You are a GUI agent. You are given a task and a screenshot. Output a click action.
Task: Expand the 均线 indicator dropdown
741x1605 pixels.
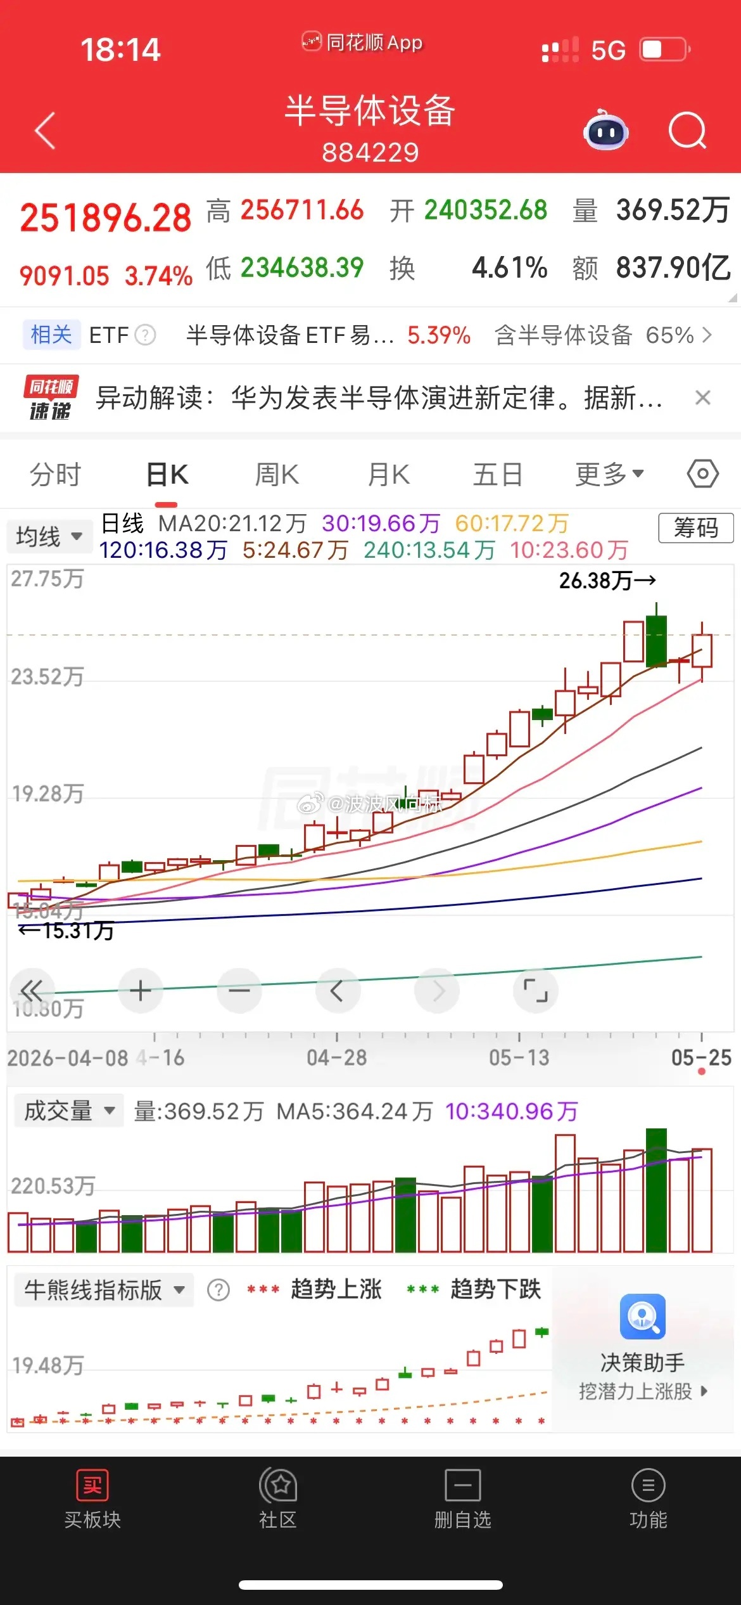(49, 536)
